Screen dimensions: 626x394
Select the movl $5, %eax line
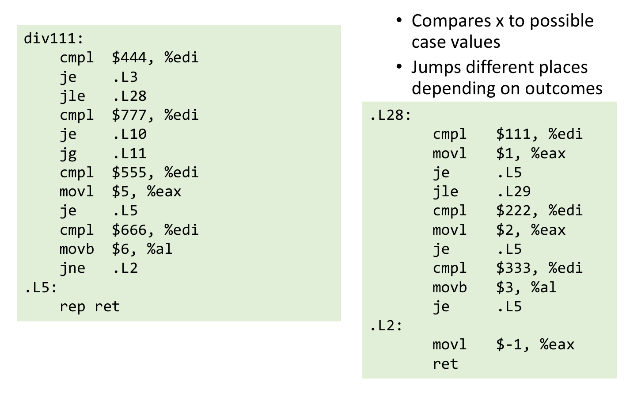(x=120, y=191)
